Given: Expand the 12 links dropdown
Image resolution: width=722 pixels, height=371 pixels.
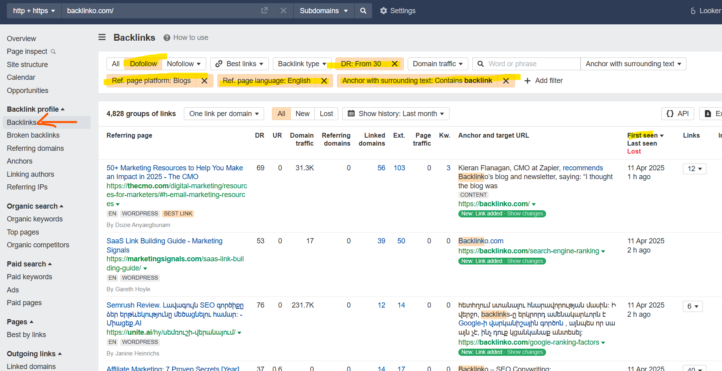Looking at the screenshot, I should [694, 169].
